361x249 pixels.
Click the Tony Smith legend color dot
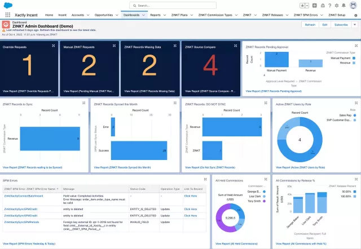(x=264, y=201)
